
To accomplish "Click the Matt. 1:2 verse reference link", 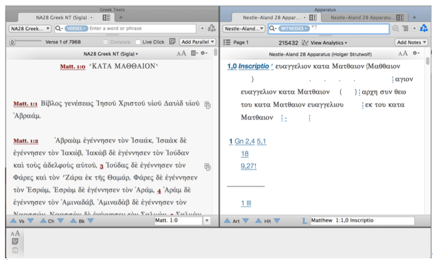I will [26, 140].
